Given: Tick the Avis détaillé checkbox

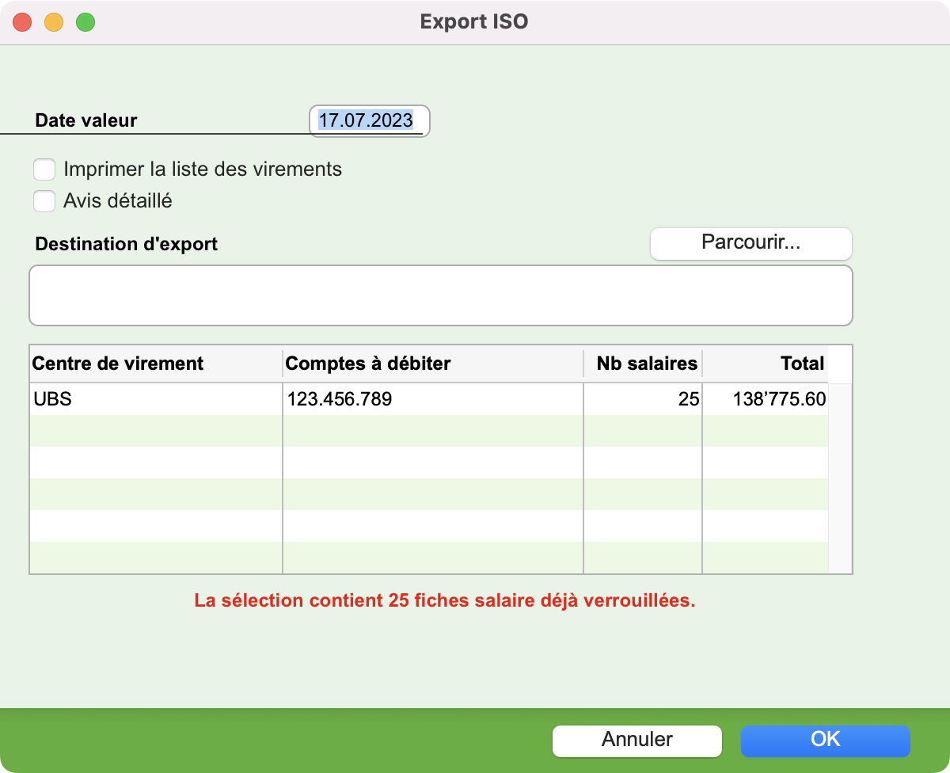Looking at the screenshot, I should (x=44, y=201).
